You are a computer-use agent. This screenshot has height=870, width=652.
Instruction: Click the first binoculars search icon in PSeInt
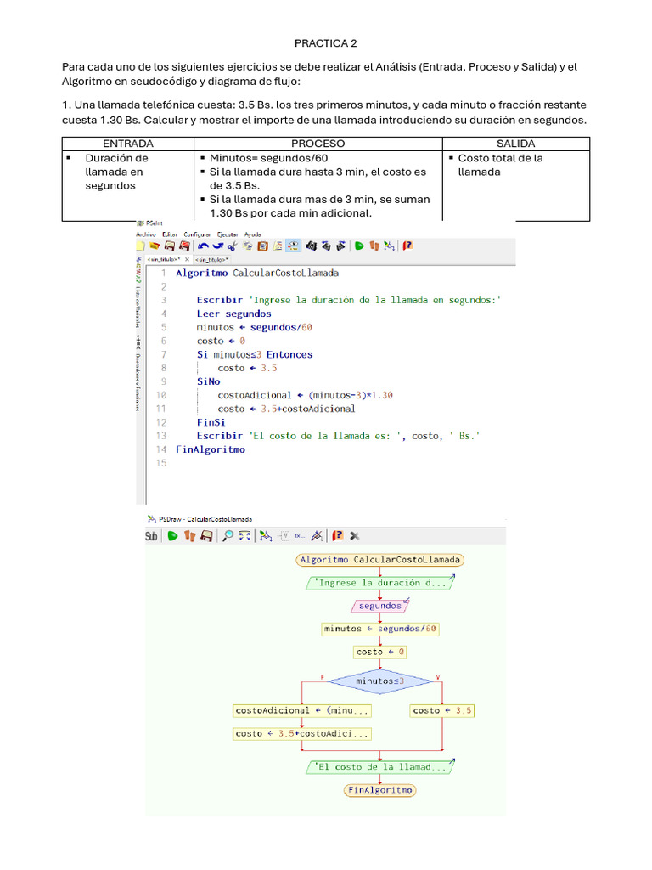tap(311, 246)
